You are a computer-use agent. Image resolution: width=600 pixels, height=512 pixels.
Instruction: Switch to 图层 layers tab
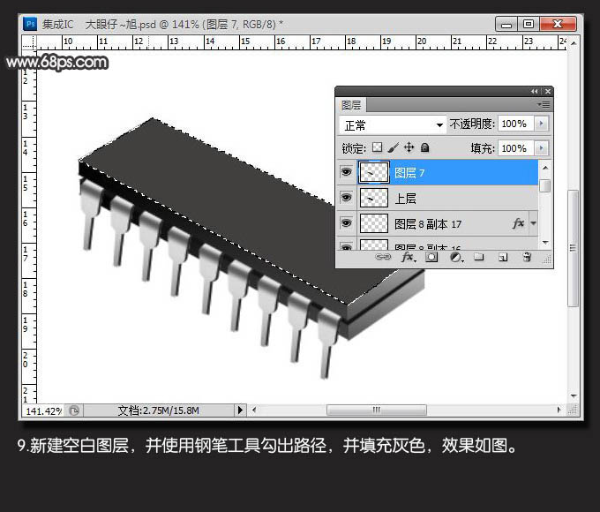351,105
